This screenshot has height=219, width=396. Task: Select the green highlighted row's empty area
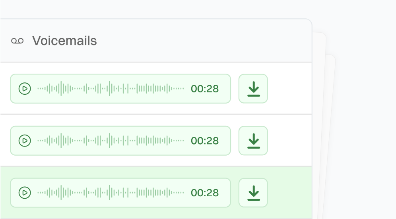(x=289, y=193)
